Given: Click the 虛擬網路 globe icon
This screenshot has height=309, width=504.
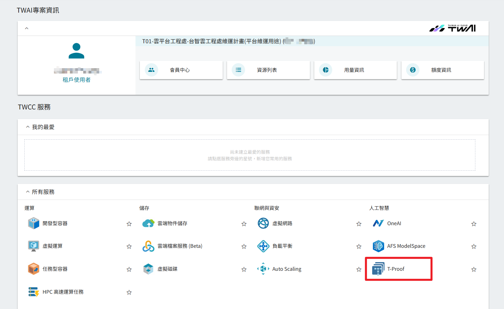Looking at the screenshot, I should click(x=263, y=223).
